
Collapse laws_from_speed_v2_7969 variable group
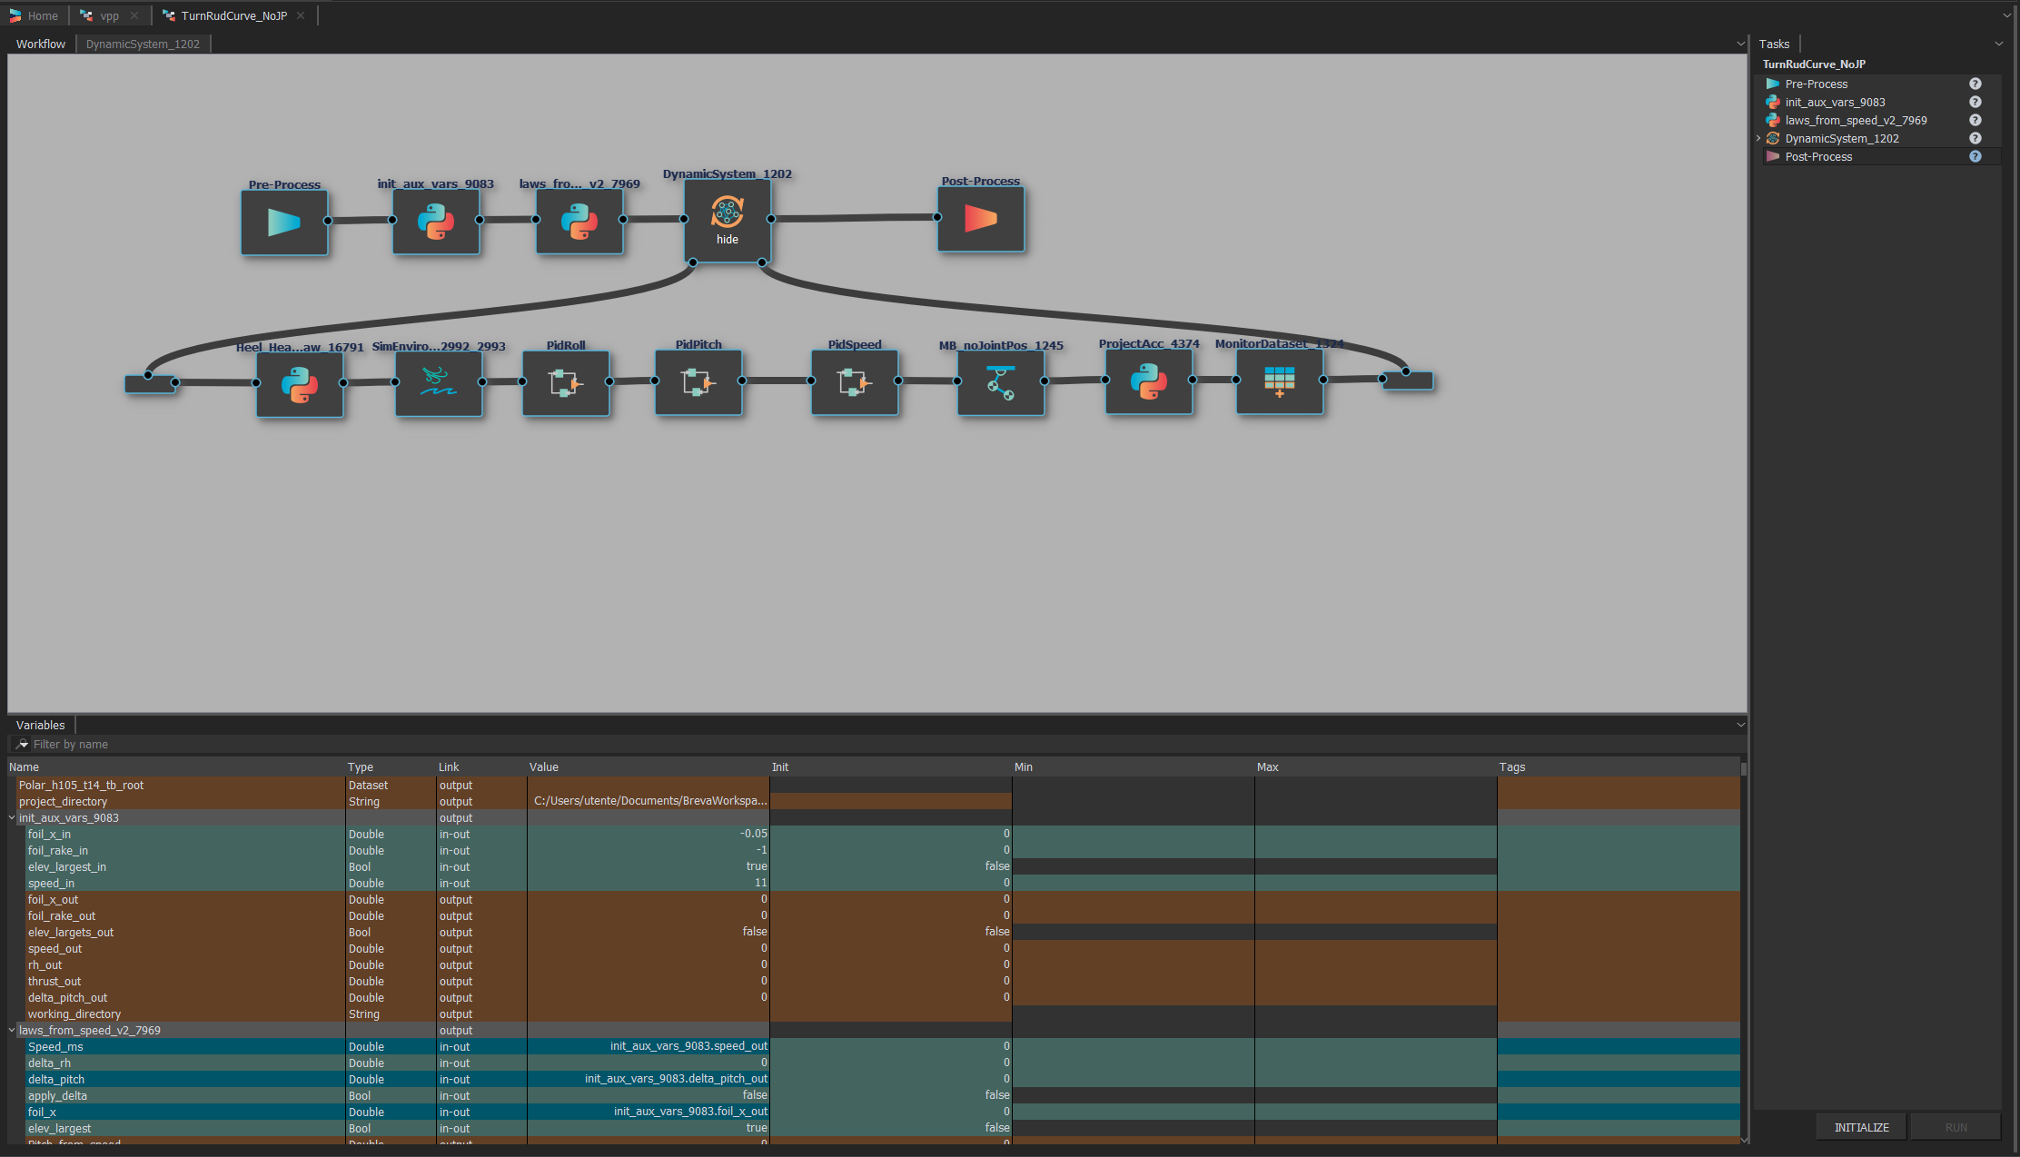tap(13, 1030)
